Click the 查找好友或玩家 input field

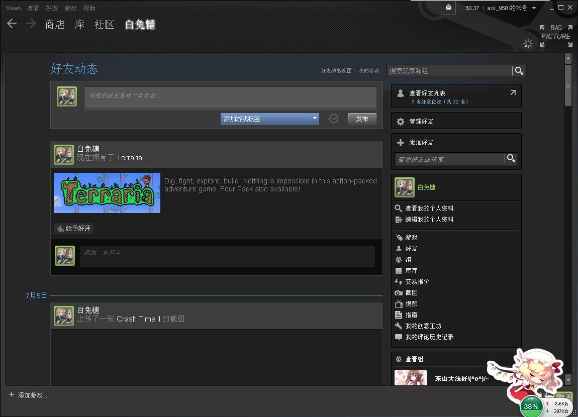449,159
